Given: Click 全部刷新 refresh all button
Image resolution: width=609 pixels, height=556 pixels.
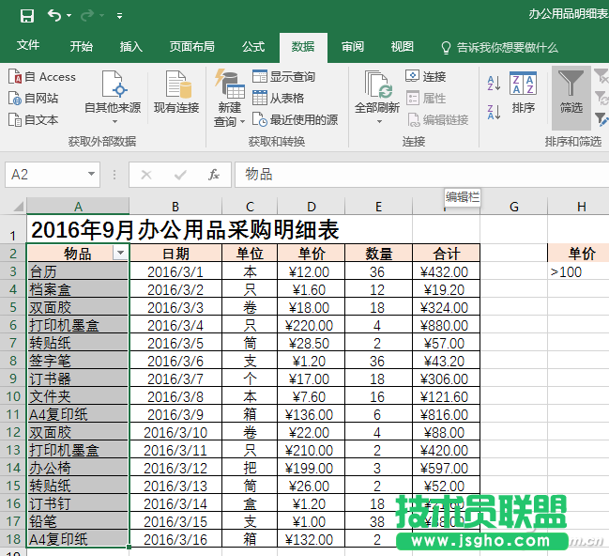Looking at the screenshot, I should click(x=377, y=94).
